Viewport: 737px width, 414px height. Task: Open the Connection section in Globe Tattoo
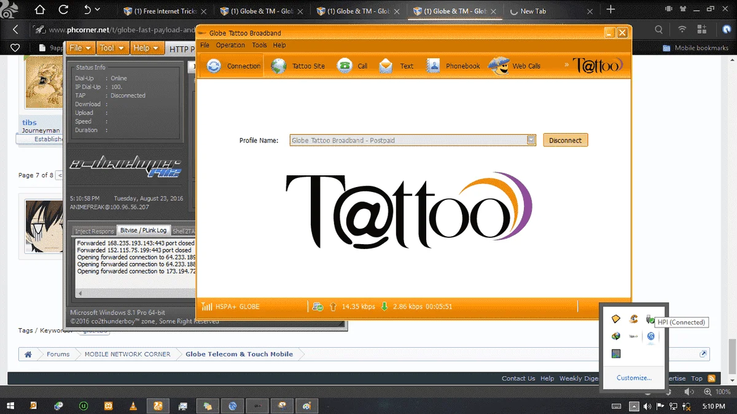[x=232, y=66]
